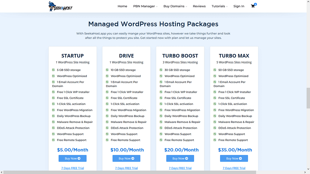Viewport: 310px width, 174px height.
Task: Buy the TURBO MAX plan at $35.00/Month
Action: click(234, 158)
